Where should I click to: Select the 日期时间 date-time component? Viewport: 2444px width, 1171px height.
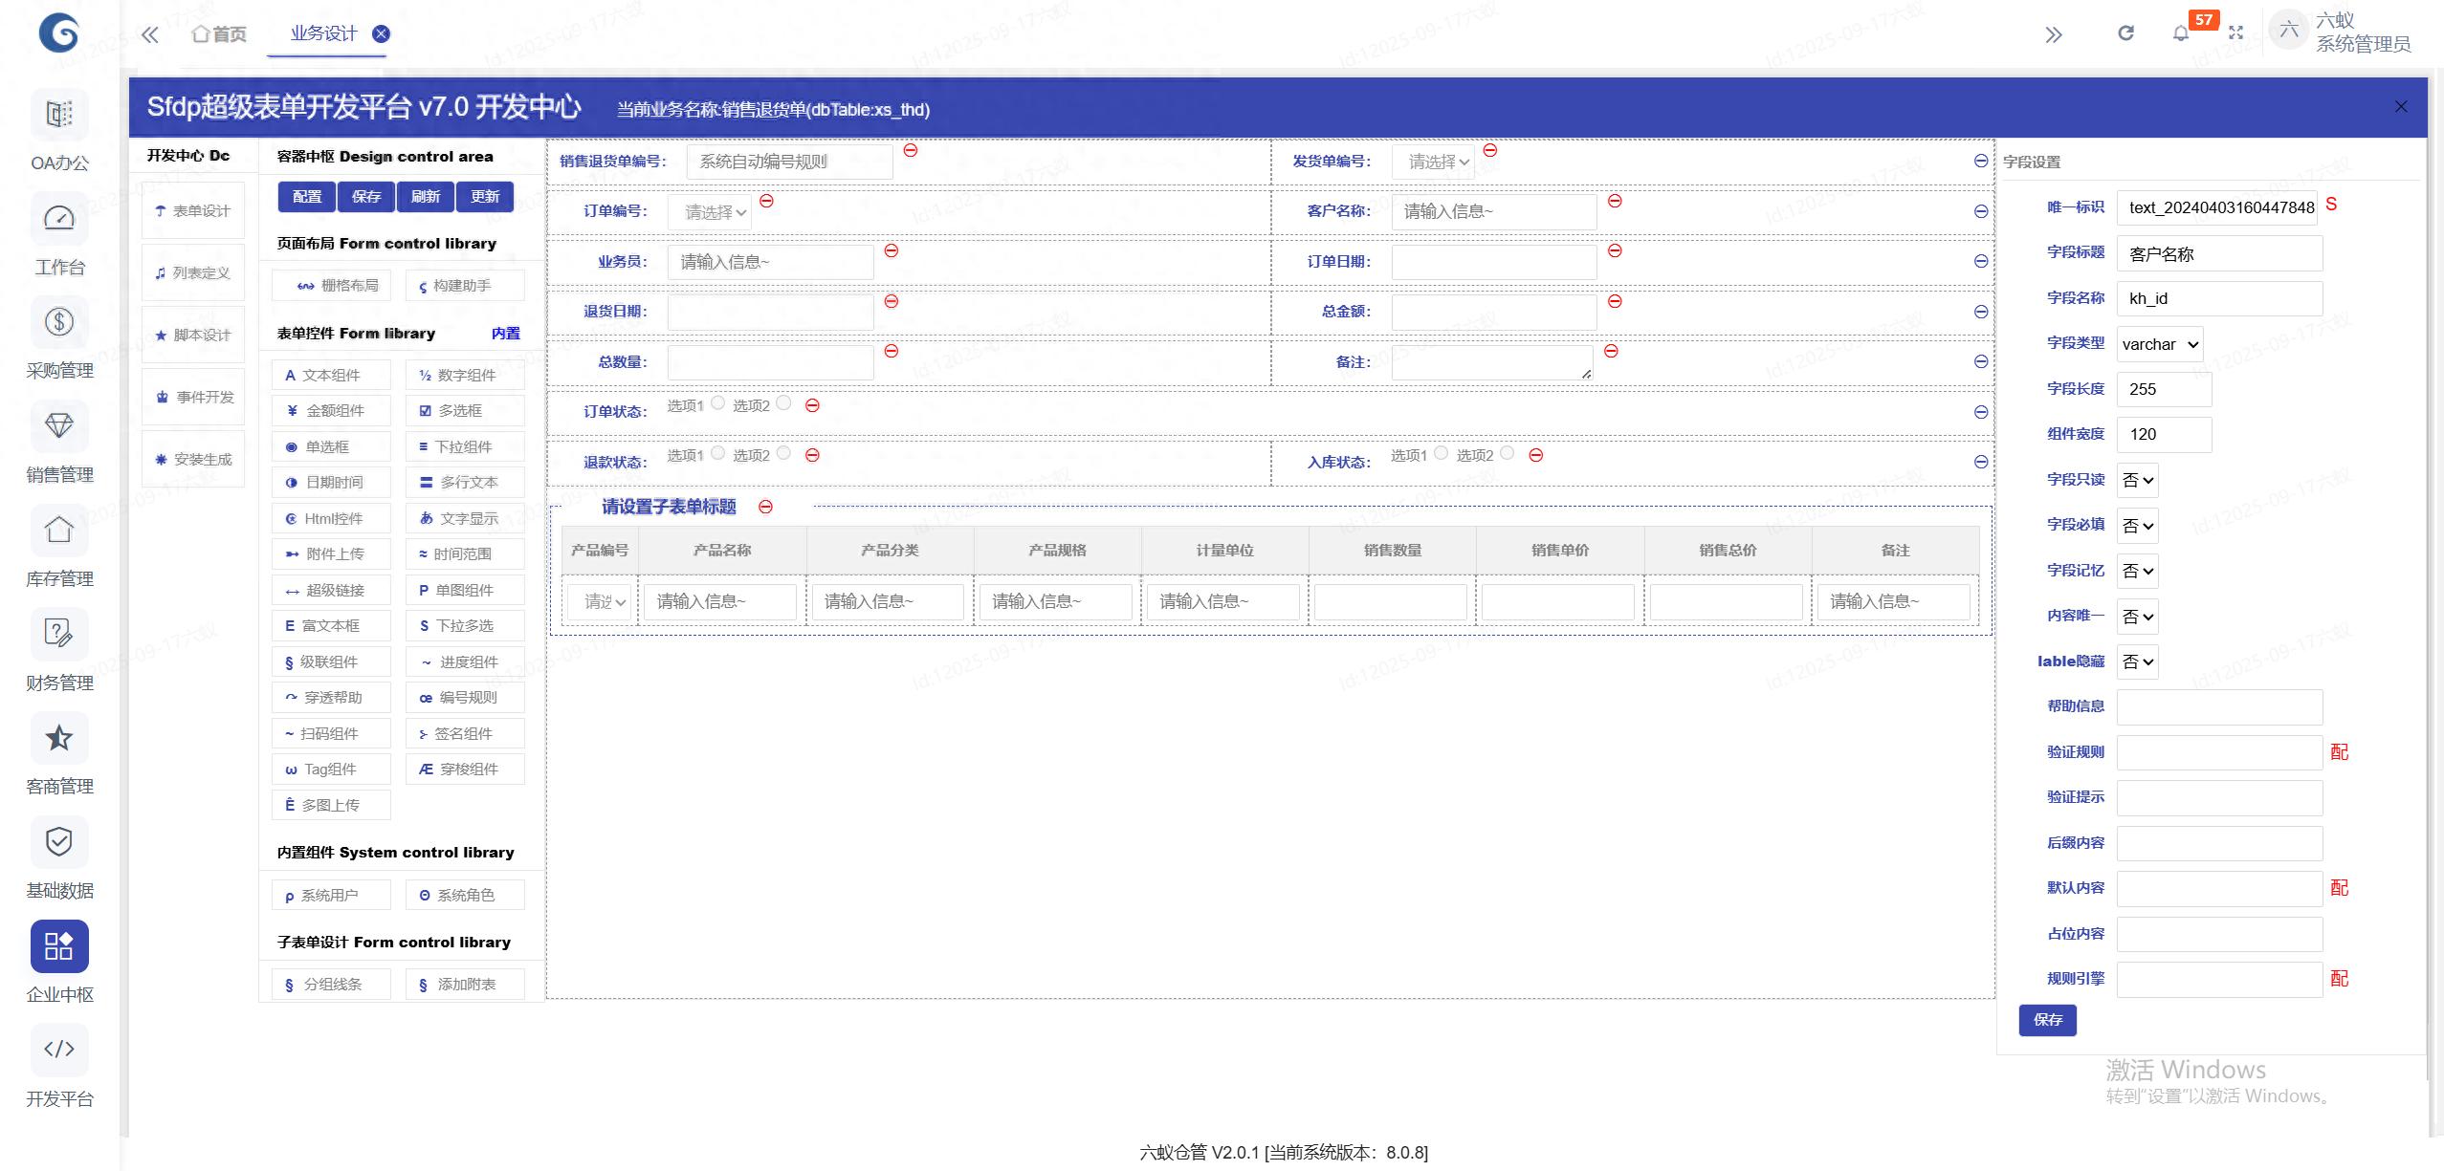(330, 482)
